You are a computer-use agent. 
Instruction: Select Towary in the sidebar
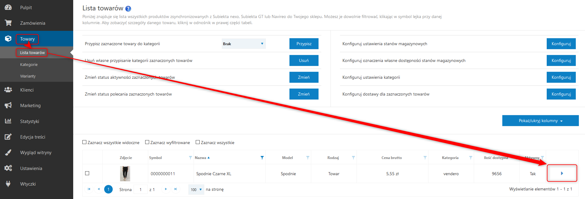coord(28,39)
